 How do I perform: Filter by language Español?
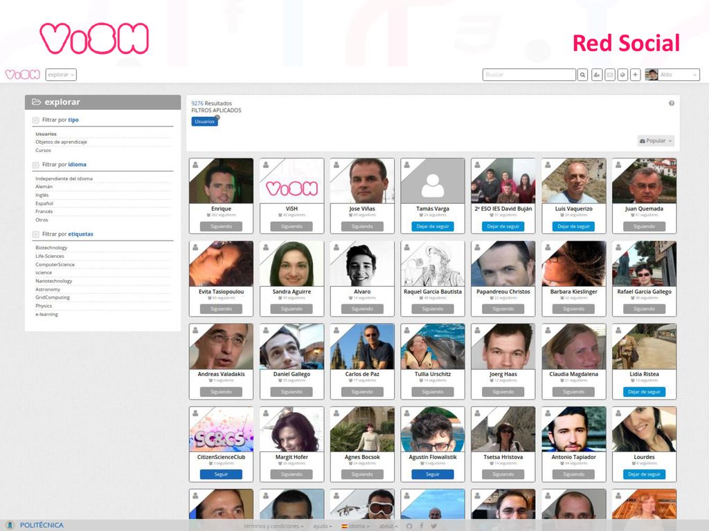(x=44, y=204)
